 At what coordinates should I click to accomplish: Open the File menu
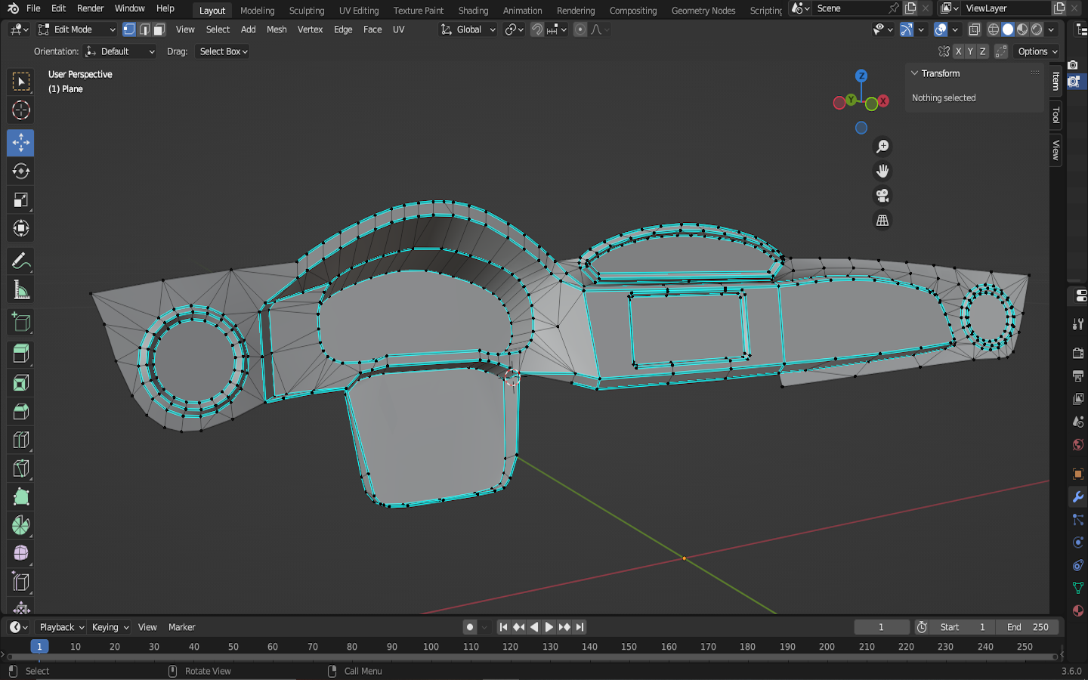(x=33, y=8)
